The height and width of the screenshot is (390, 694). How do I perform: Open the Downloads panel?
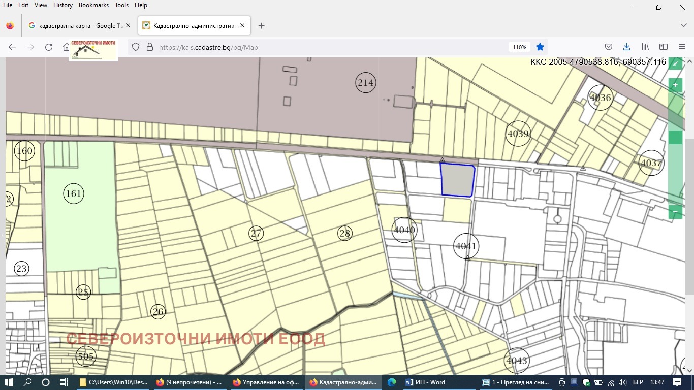pos(626,47)
